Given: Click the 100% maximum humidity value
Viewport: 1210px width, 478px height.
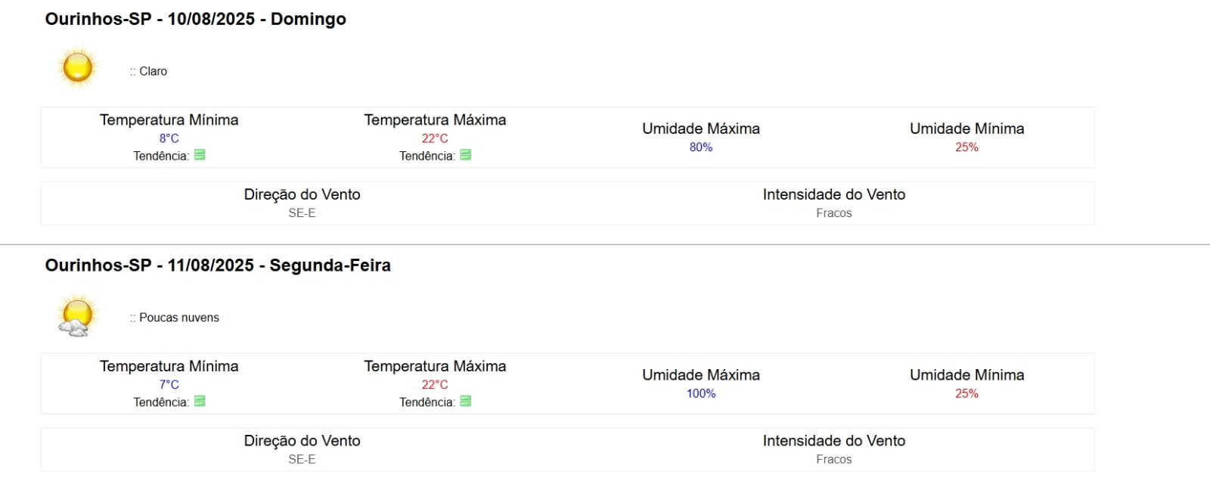Looking at the screenshot, I should pyautogui.click(x=701, y=394).
